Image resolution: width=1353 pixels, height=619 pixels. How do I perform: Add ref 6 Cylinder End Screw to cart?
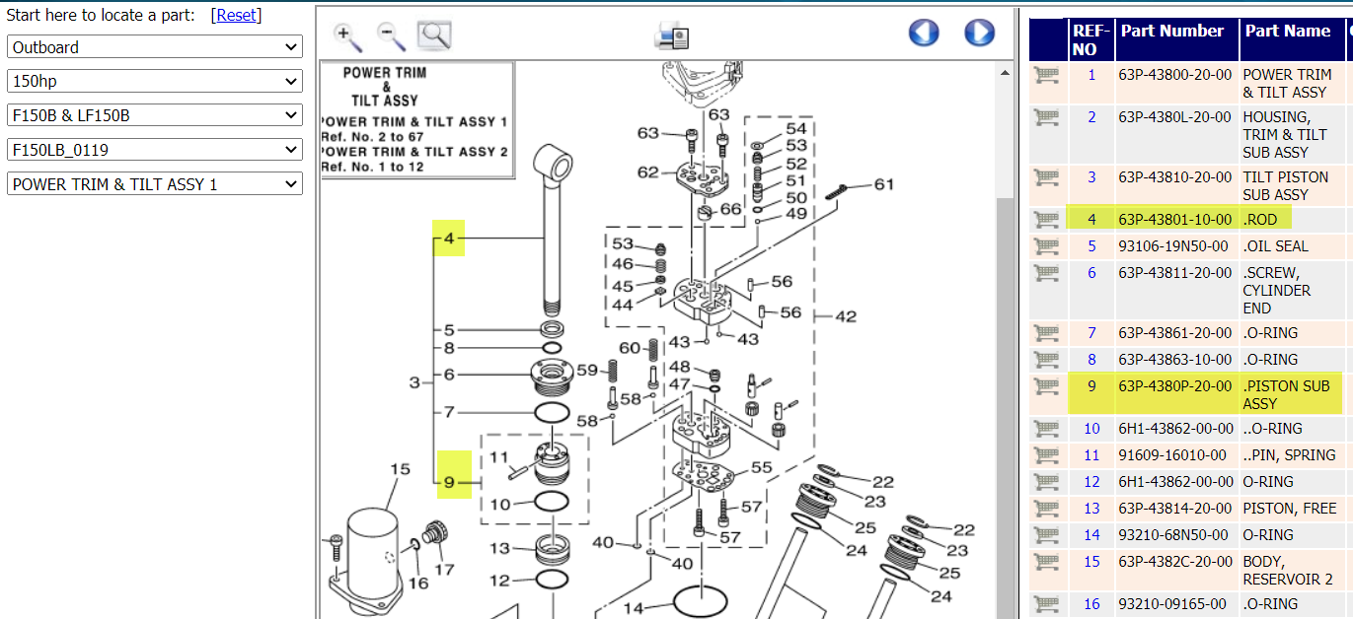[x=1046, y=273]
